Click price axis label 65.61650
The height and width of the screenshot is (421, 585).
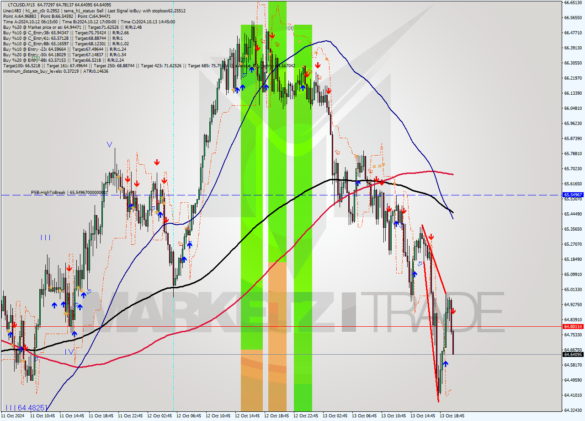(573, 184)
